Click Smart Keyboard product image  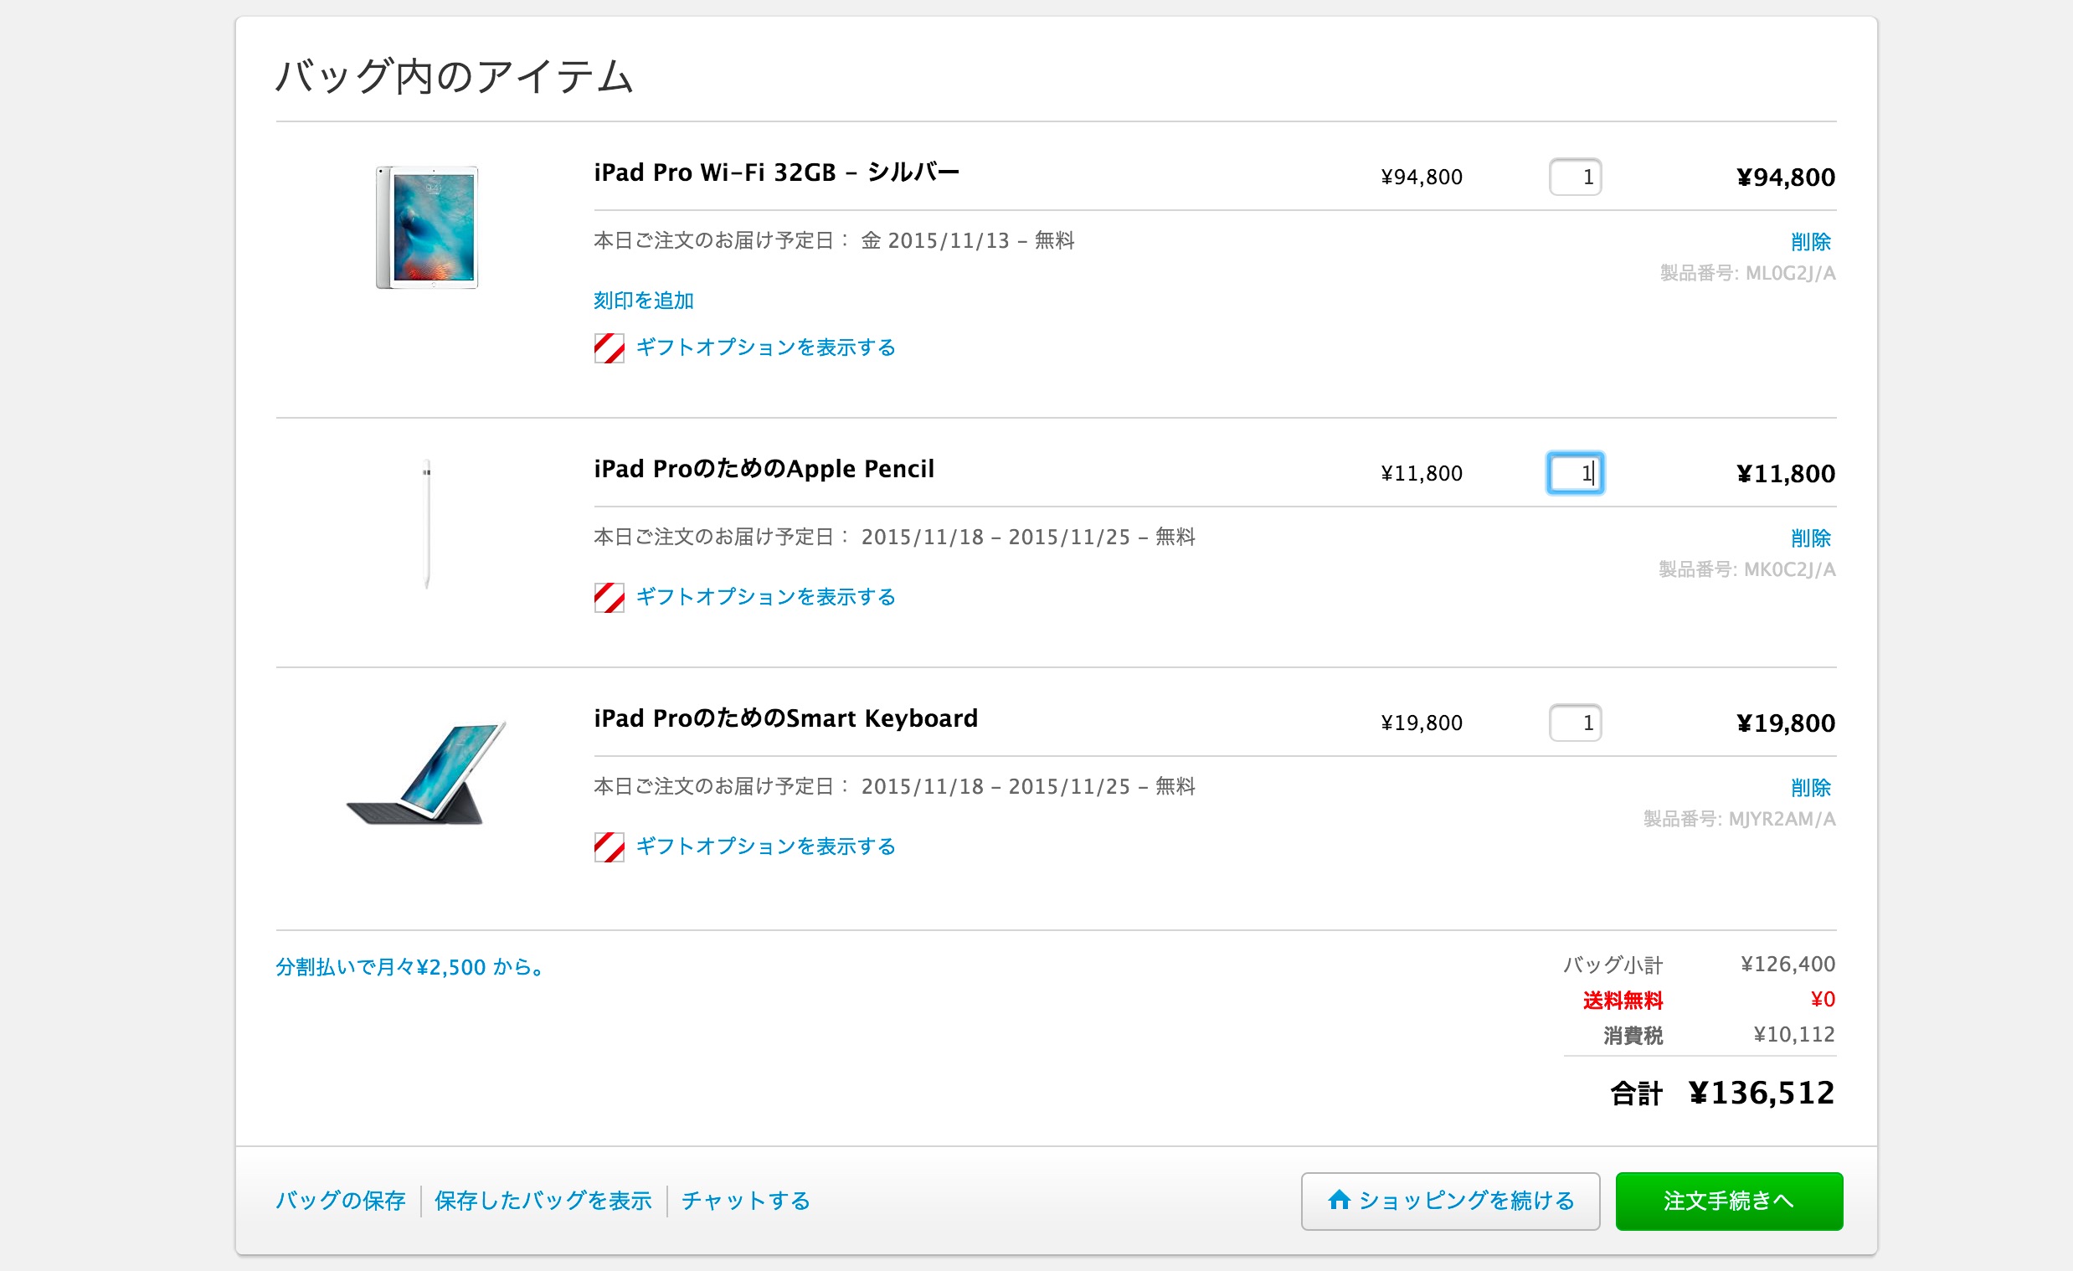(x=427, y=773)
